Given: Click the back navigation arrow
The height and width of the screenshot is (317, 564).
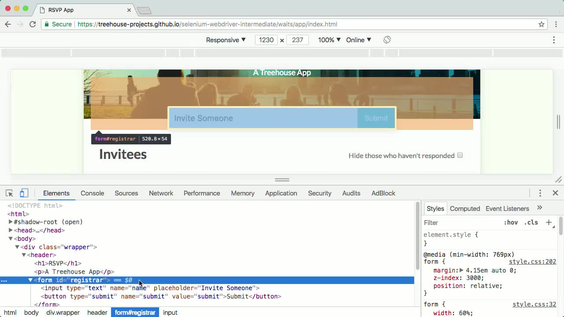Looking at the screenshot, I should coord(8,24).
